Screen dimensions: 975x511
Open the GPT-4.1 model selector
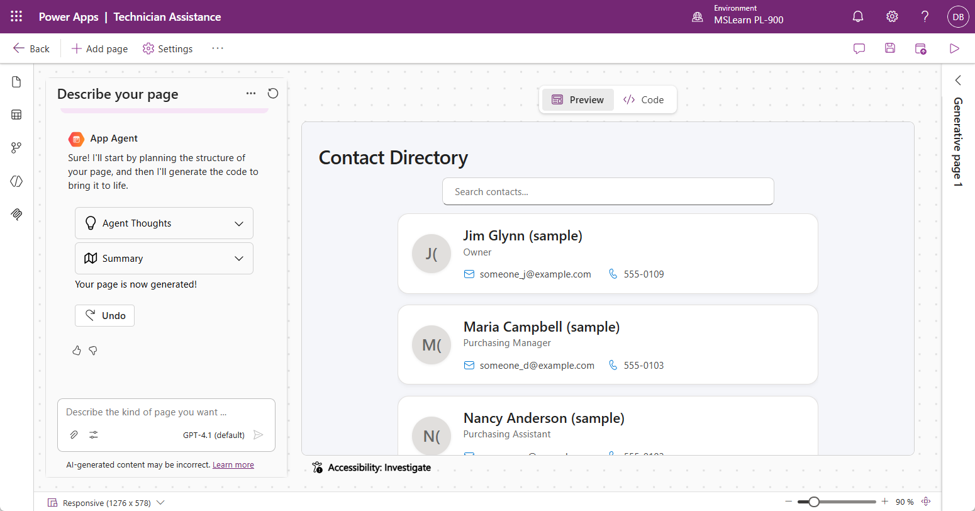click(214, 435)
